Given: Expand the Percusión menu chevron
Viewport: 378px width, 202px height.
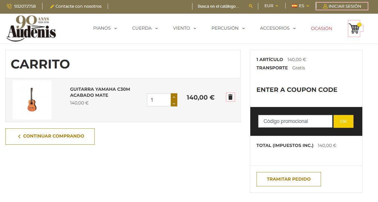Looking at the screenshot, I should [x=243, y=28].
